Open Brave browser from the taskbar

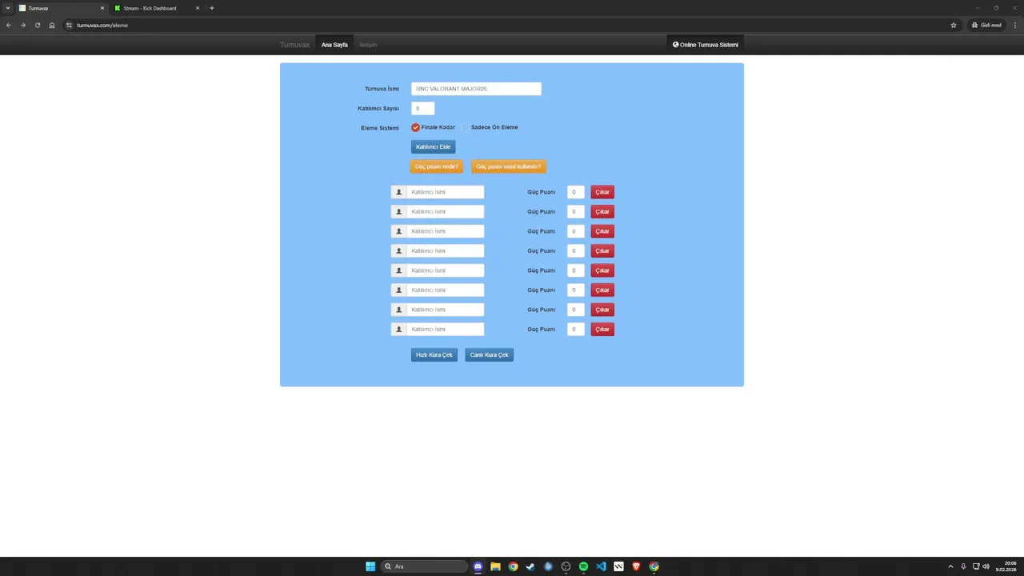[x=636, y=566]
